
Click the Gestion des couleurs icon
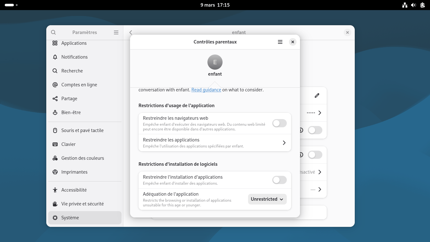coord(55,158)
